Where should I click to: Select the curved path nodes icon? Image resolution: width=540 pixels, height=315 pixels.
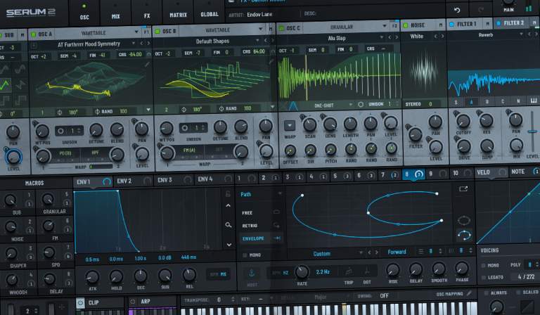pos(464,236)
